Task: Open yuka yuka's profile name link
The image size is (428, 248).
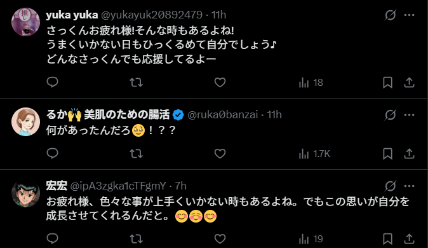Action: [x=72, y=15]
